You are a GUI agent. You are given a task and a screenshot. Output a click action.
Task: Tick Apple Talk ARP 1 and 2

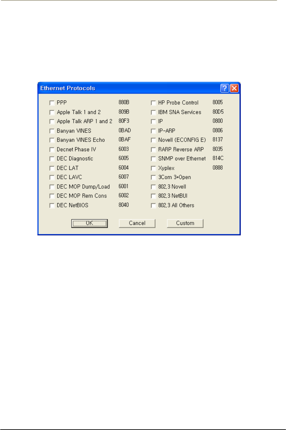(51, 122)
